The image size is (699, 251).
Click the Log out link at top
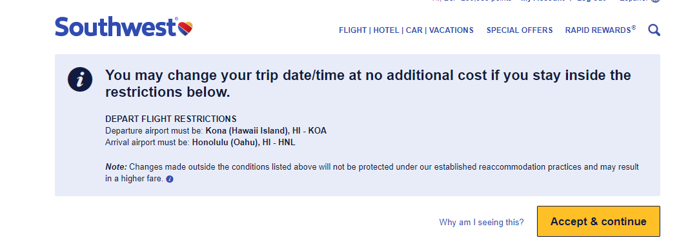[592, 1]
